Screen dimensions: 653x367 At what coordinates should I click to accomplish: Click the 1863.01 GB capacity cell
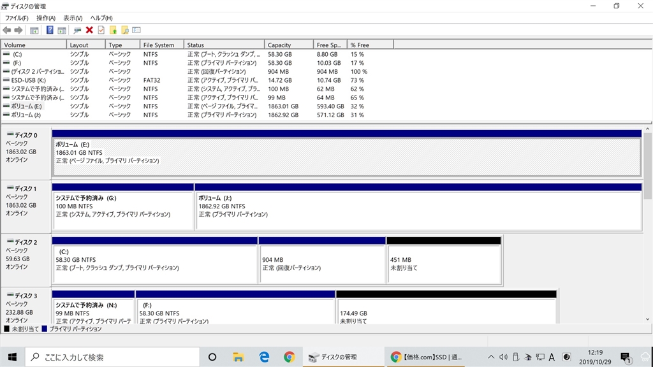point(283,106)
